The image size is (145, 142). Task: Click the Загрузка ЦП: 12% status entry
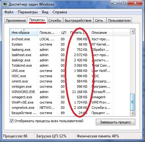click(x=51, y=136)
